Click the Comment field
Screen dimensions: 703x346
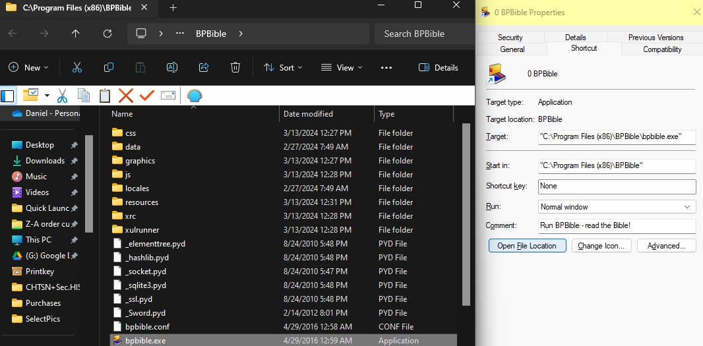pos(617,225)
